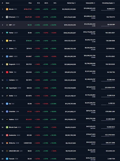Click Tether's 24h volume value
120x161 pixels.
click(89, 32)
